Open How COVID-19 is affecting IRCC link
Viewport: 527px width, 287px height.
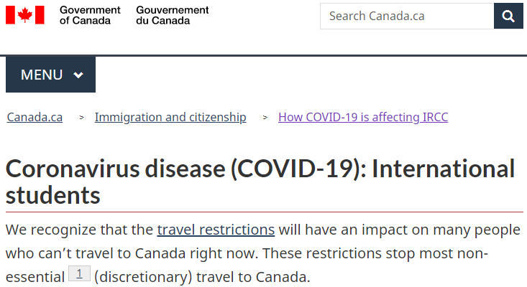coord(363,117)
